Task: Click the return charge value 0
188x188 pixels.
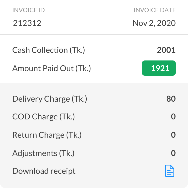Action: click(173, 135)
